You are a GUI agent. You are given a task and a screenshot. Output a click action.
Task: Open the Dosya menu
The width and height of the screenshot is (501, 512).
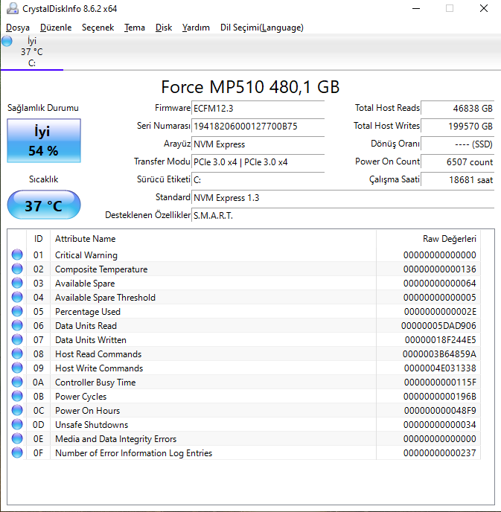(x=18, y=28)
